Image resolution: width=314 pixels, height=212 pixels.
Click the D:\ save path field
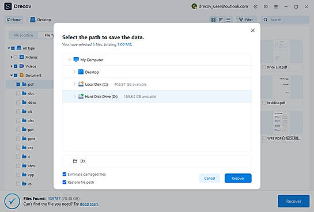(x=157, y=161)
